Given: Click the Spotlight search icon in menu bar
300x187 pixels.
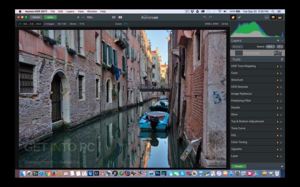Looking at the screenshot, I should coord(273,11).
